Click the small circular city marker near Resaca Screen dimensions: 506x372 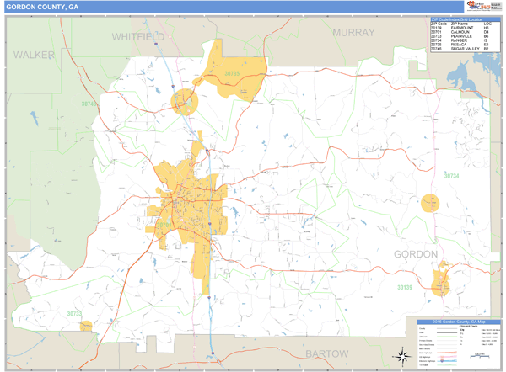183,103
